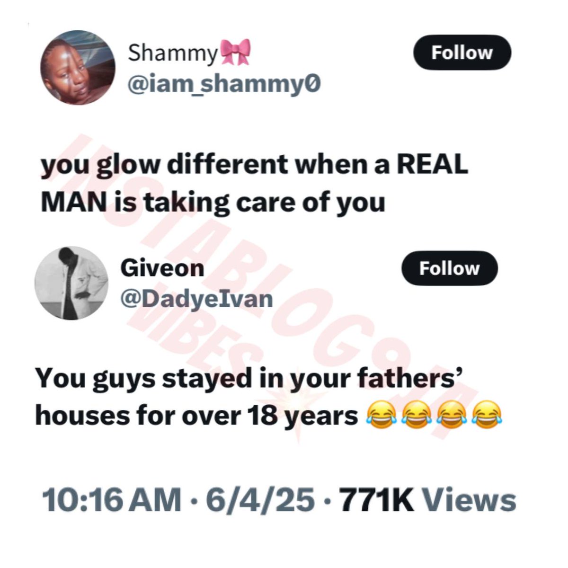Open the 771K Views count

click(427, 501)
